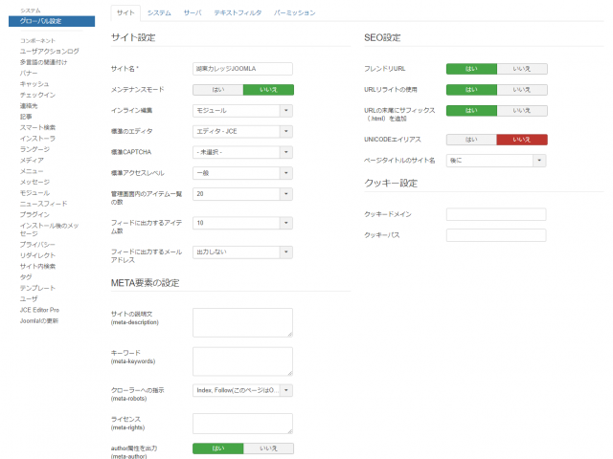Switch to the サーバ tab
Image resolution: width=613 pixels, height=459 pixels.
pyautogui.click(x=193, y=12)
